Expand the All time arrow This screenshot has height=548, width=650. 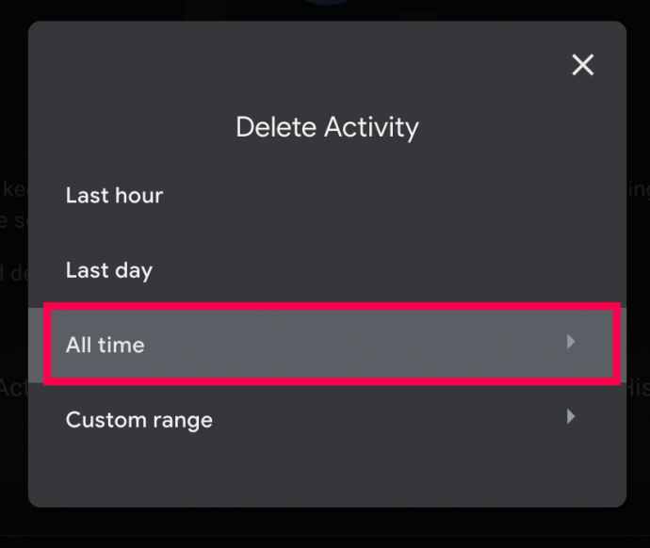[x=571, y=342]
